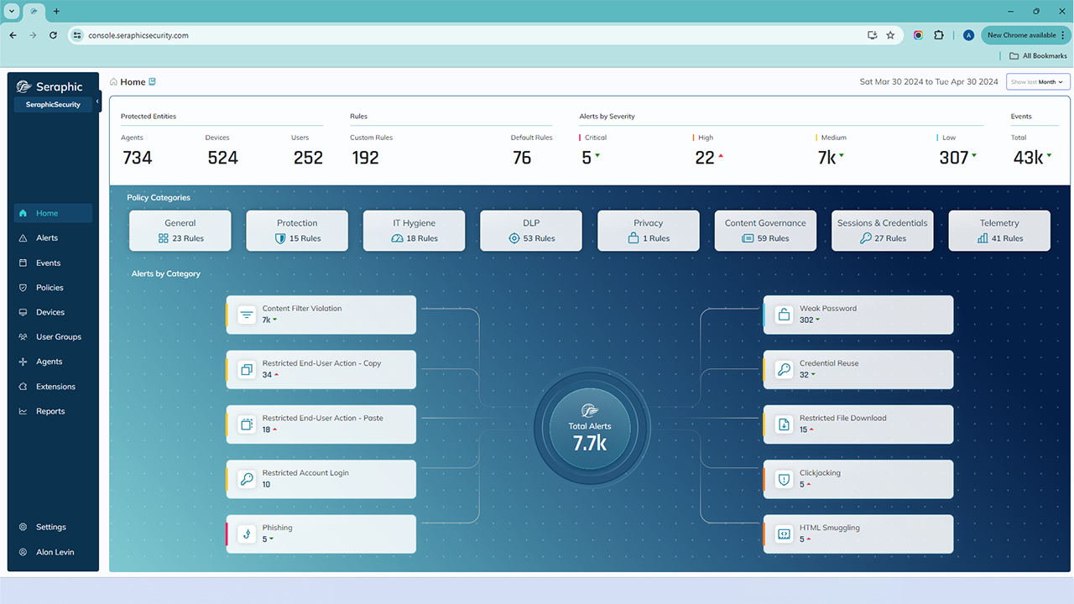Image resolution: width=1074 pixels, height=604 pixels.
Task: Click the book icon next to Home title
Action: (152, 82)
